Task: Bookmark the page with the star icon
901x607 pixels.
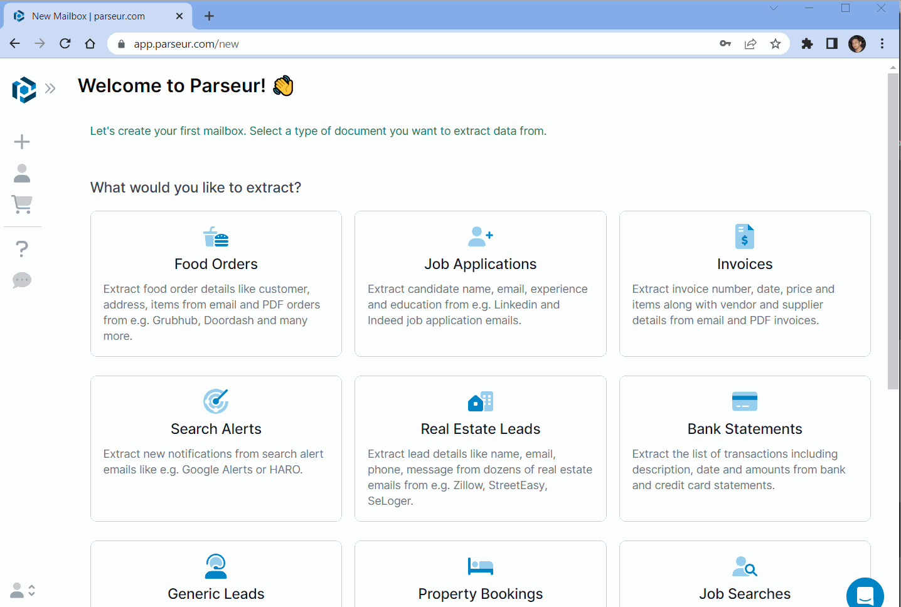Action: (x=776, y=43)
